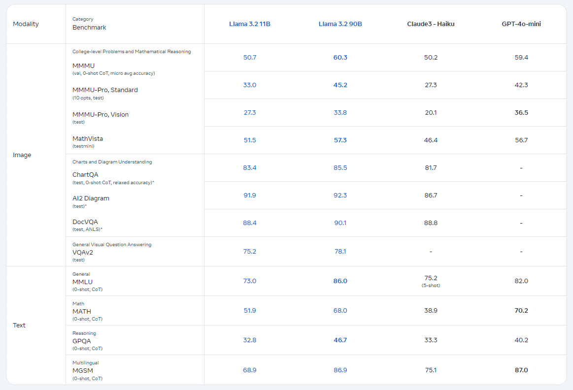Click the MGSM benchmark name
Screen dimensions: 573x390
82,370
